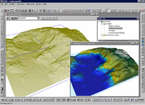This screenshot has height=105, width=145.
Task: Collapse the Root entry tree node
Action: click(x=99, y=21)
